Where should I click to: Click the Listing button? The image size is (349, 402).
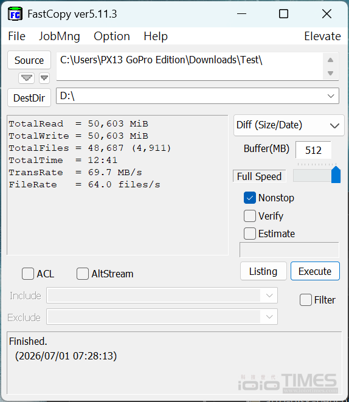click(x=263, y=271)
